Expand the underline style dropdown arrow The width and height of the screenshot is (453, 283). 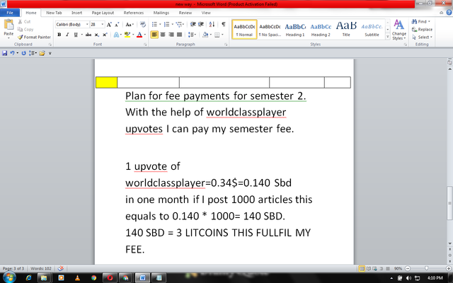pos(82,35)
